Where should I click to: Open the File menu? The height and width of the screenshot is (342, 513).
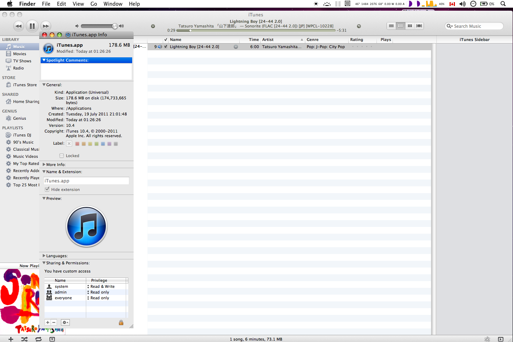point(46,4)
